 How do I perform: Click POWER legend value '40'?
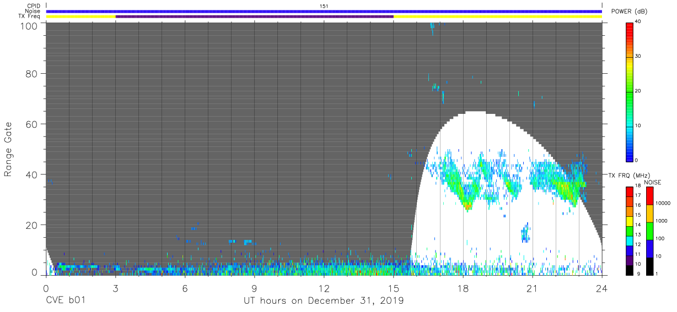pyautogui.click(x=637, y=21)
